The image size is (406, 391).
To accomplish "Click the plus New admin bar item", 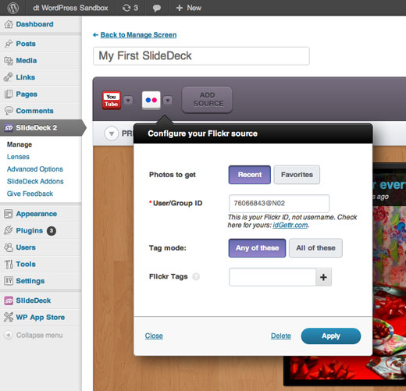I will click(x=189, y=8).
